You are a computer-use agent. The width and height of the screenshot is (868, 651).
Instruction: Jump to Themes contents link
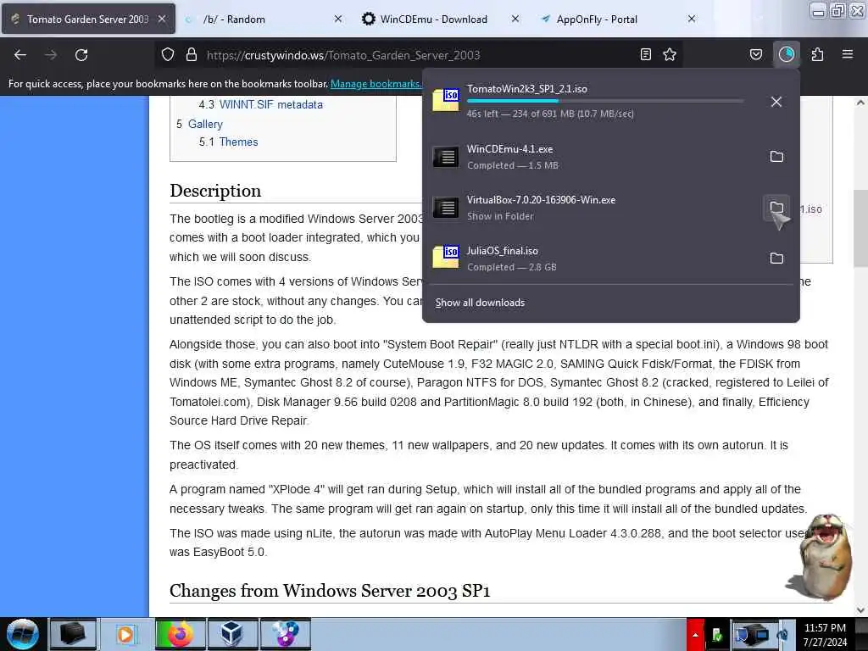tap(238, 142)
